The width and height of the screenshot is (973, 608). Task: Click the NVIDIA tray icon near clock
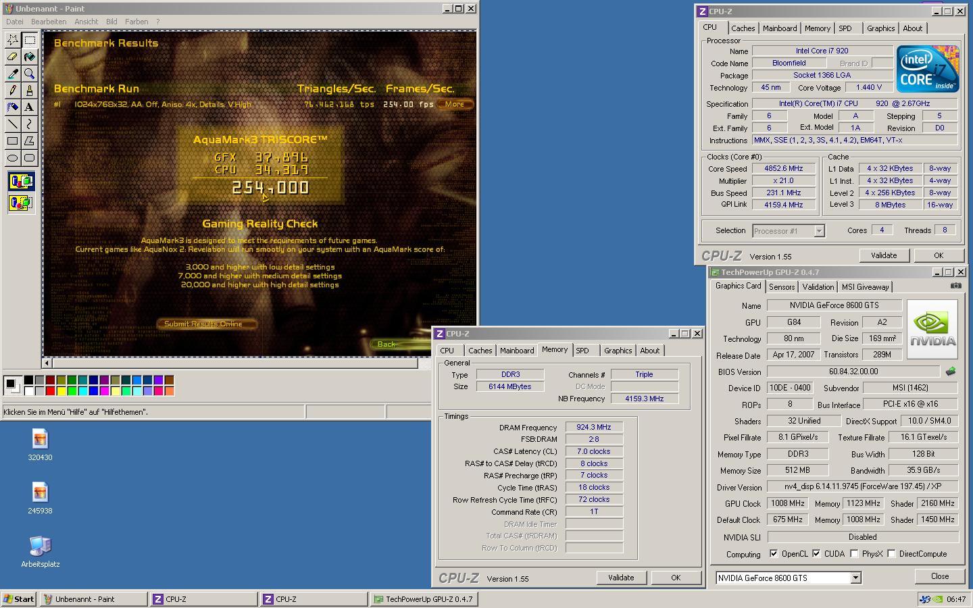click(937, 599)
